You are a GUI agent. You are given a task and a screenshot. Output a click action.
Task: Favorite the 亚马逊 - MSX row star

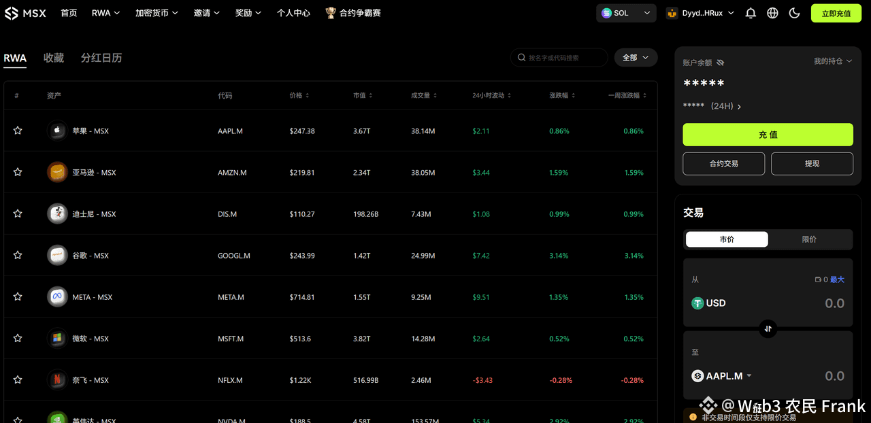[x=18, y=172]
